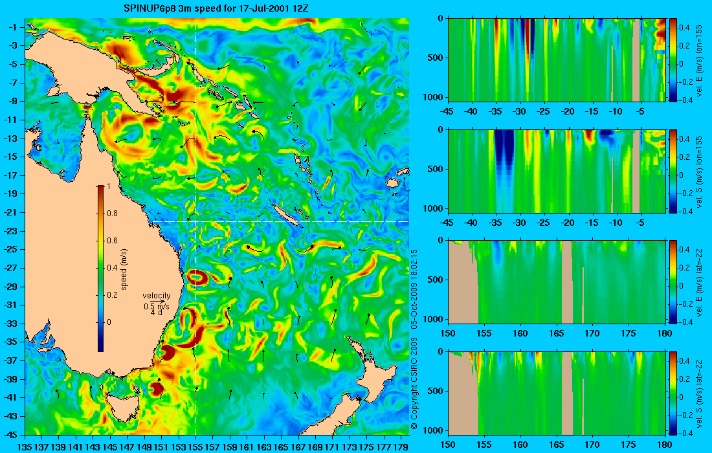This screenshot has height=453, width=712.
Task: Click x-axis tick "165" under the vel. S lat=-22 panel
Action: click(556, 445)
